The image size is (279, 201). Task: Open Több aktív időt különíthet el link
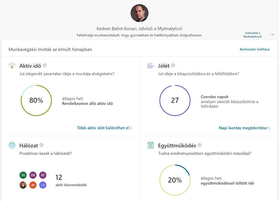104,128
